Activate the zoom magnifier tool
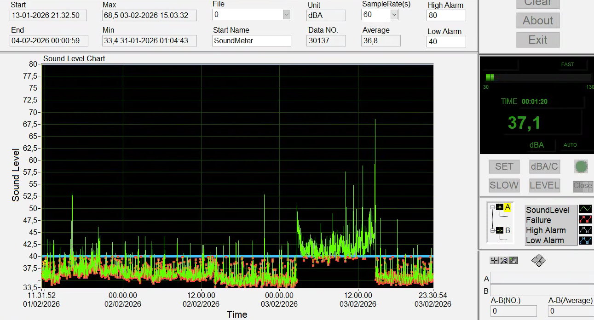Image resolution: width=594 pixels, height=320 pixels. coord(504,260)
